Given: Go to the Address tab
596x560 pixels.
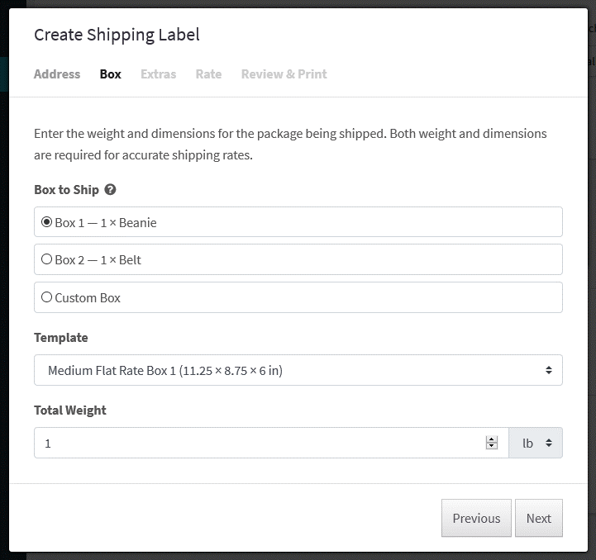Looking at the screenshot, I should 57,74.
